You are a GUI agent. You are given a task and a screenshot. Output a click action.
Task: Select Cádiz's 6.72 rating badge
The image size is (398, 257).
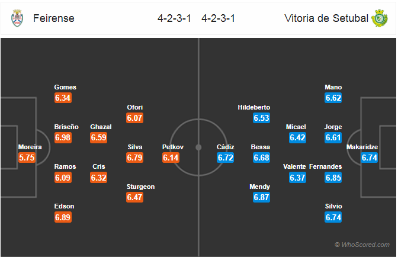click(226, 158)
